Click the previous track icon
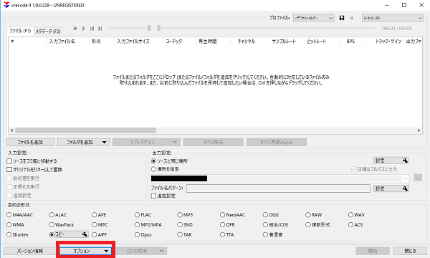The image size is (430, 258). pyautogui.click(x=92, y=29)
